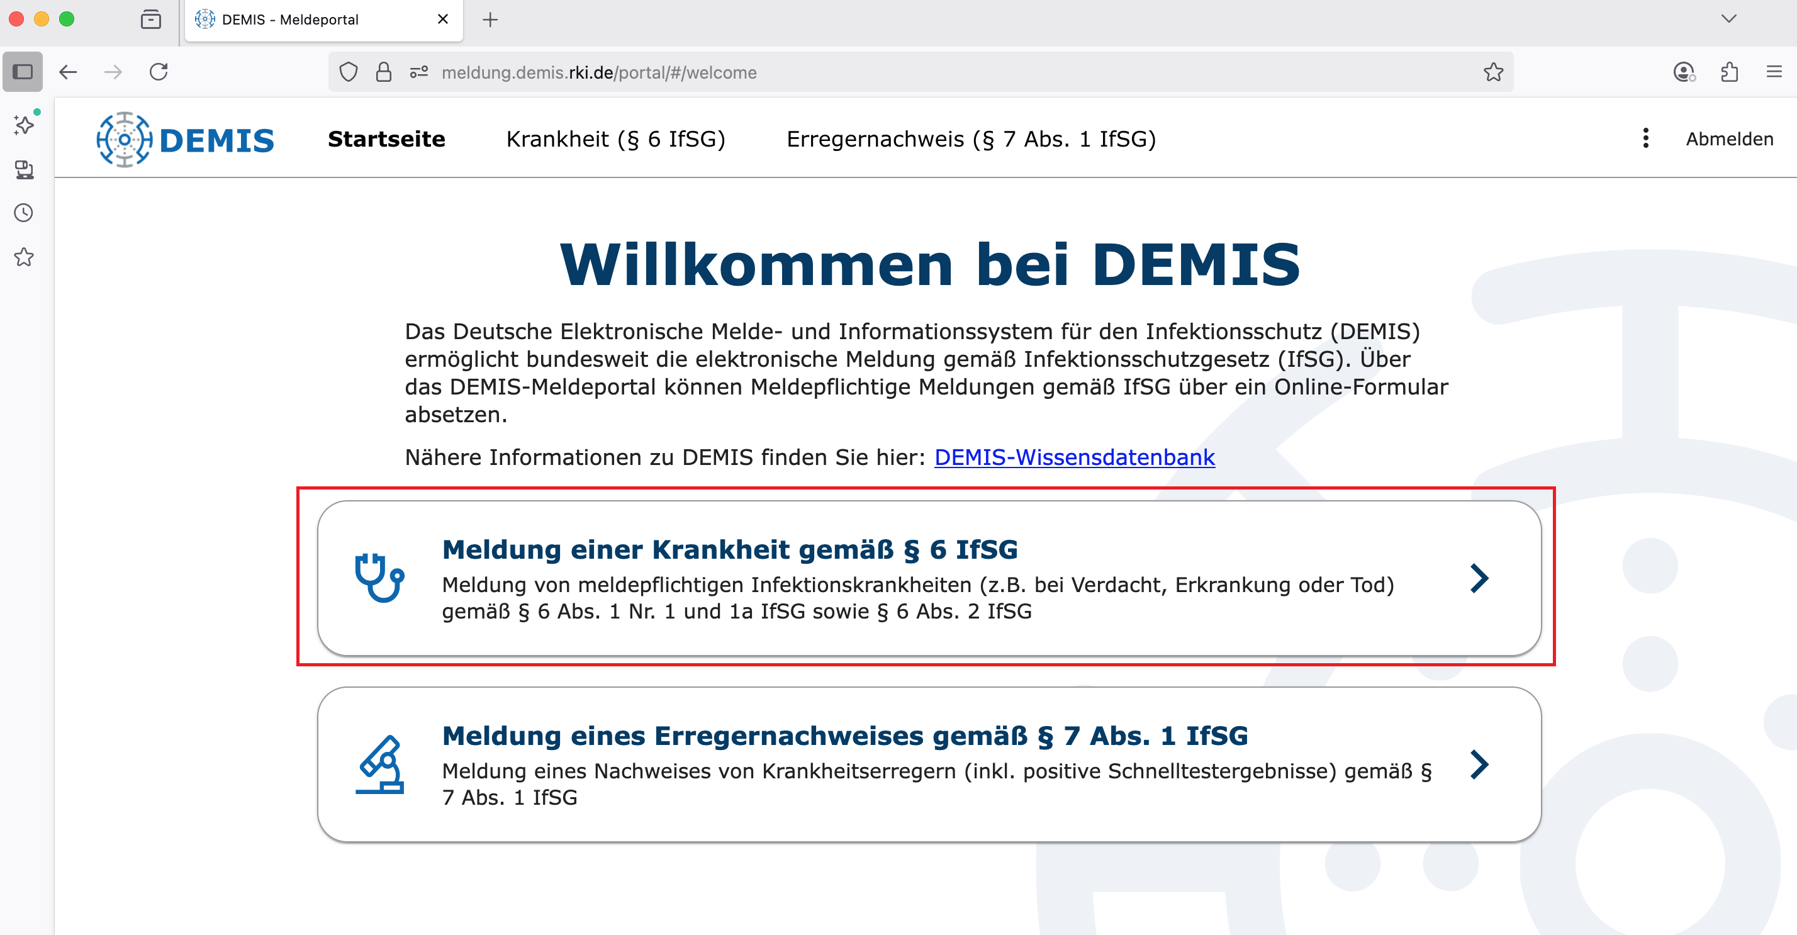1797x935 pixels.
Task: Open the Firefox account profile icon
Action: click(1683, 72)
